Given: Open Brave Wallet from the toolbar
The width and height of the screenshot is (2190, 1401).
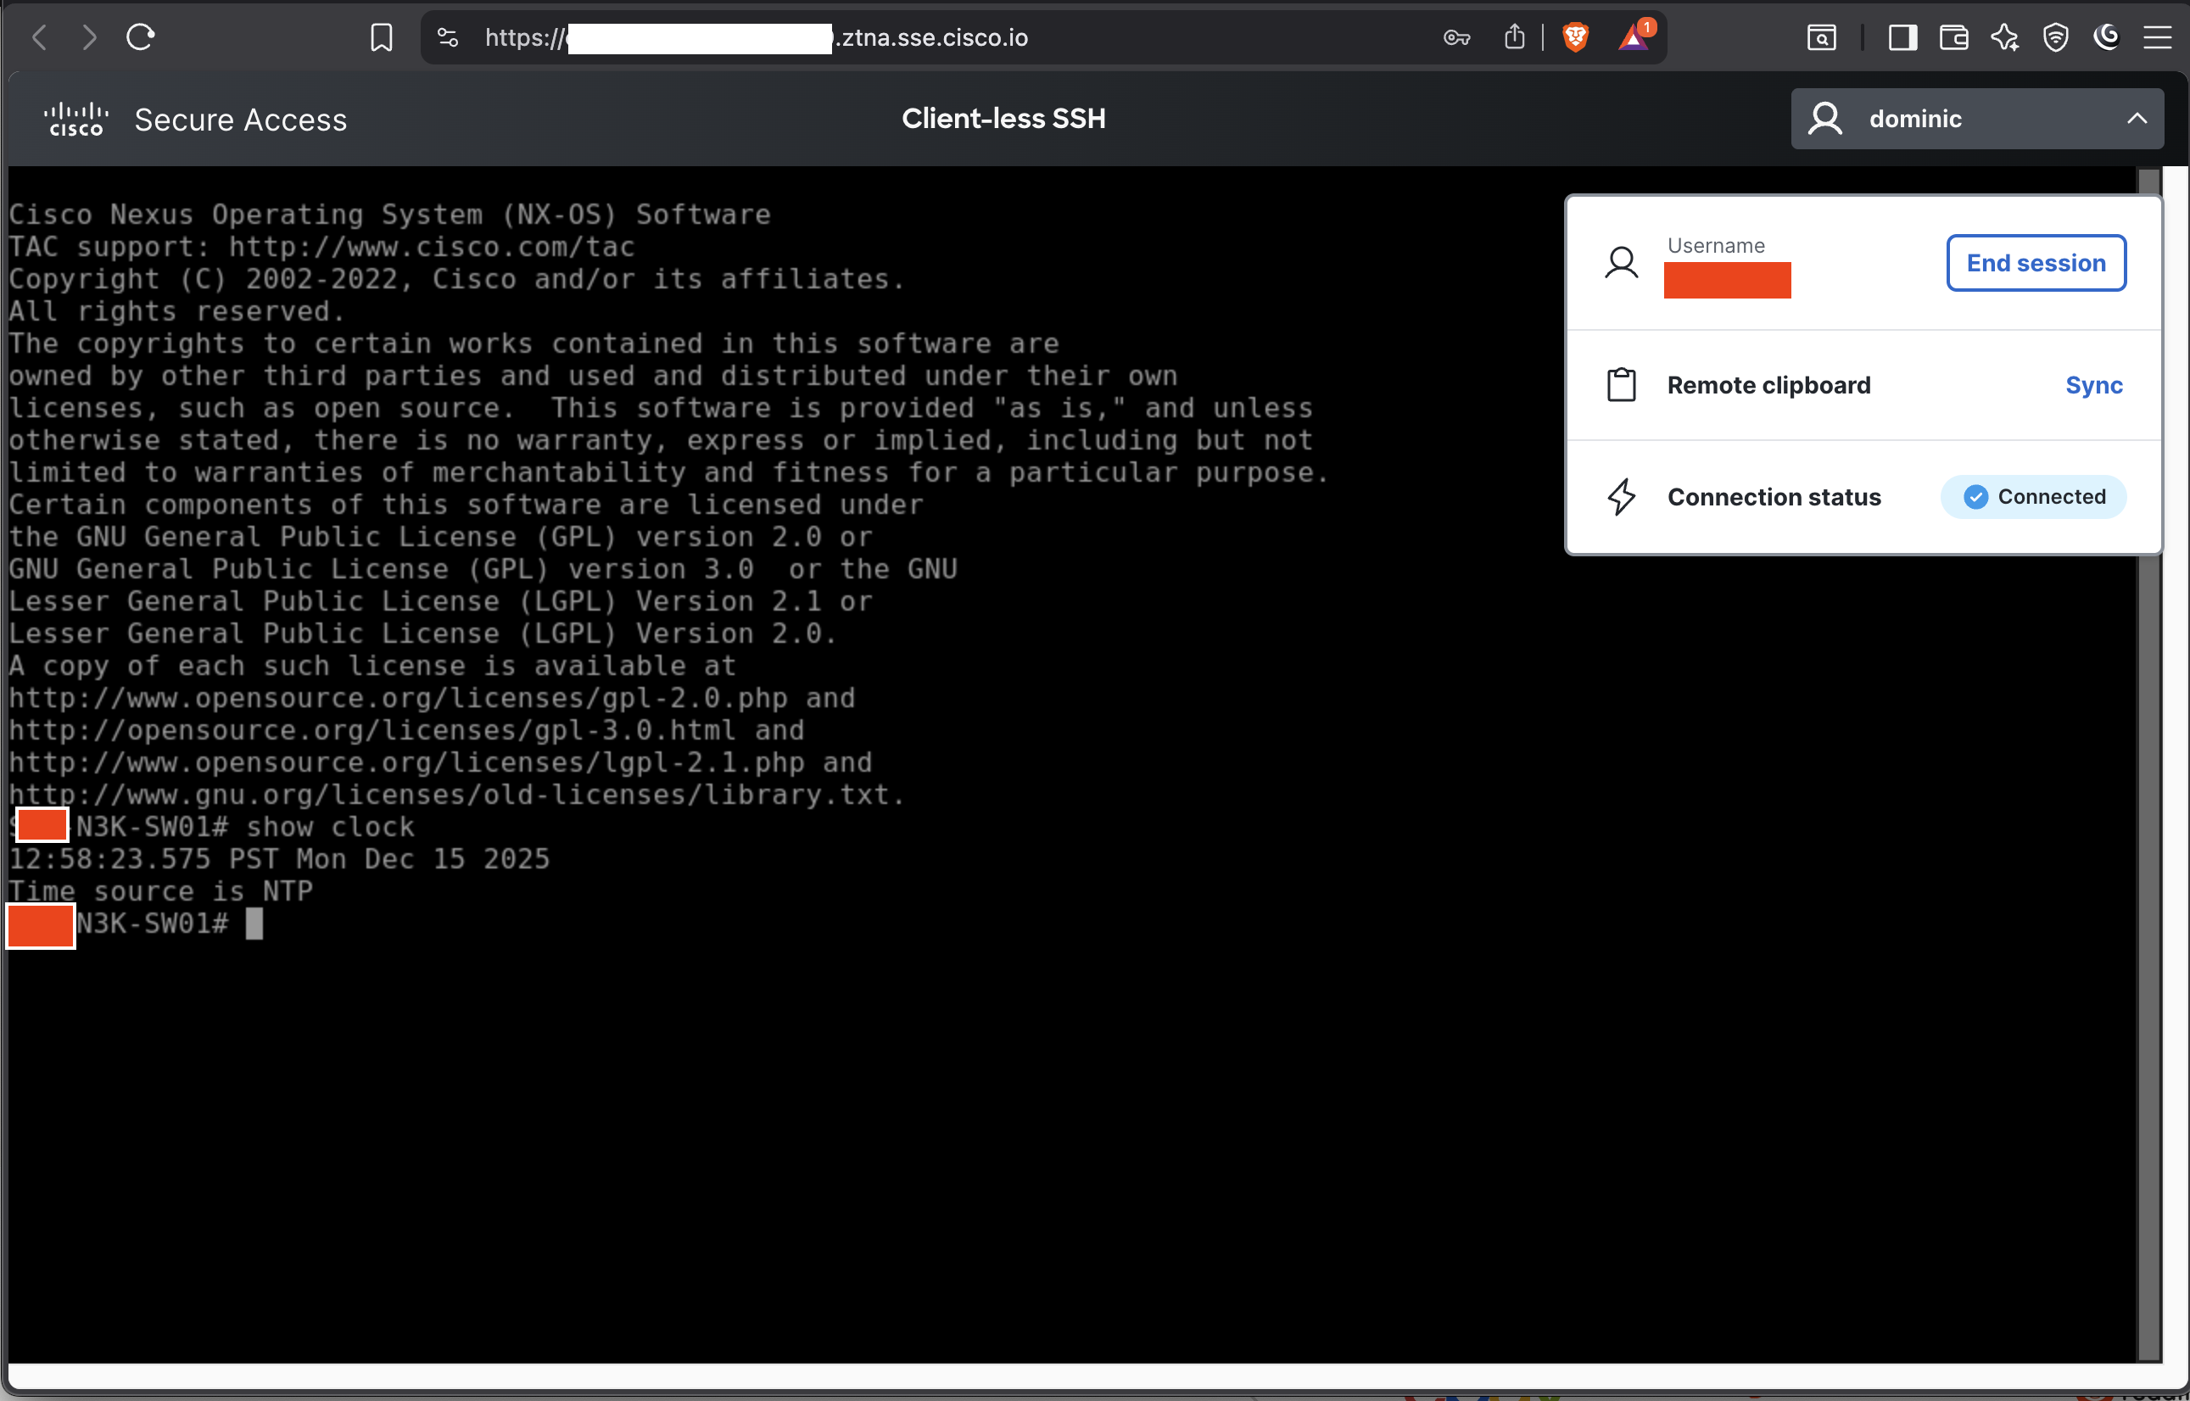Looking at the screenshot, I should click(x=1953, y=37).
